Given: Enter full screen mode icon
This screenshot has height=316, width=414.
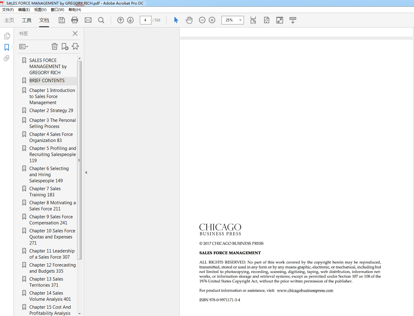Looking at the screenshot, I should (280, 20).
